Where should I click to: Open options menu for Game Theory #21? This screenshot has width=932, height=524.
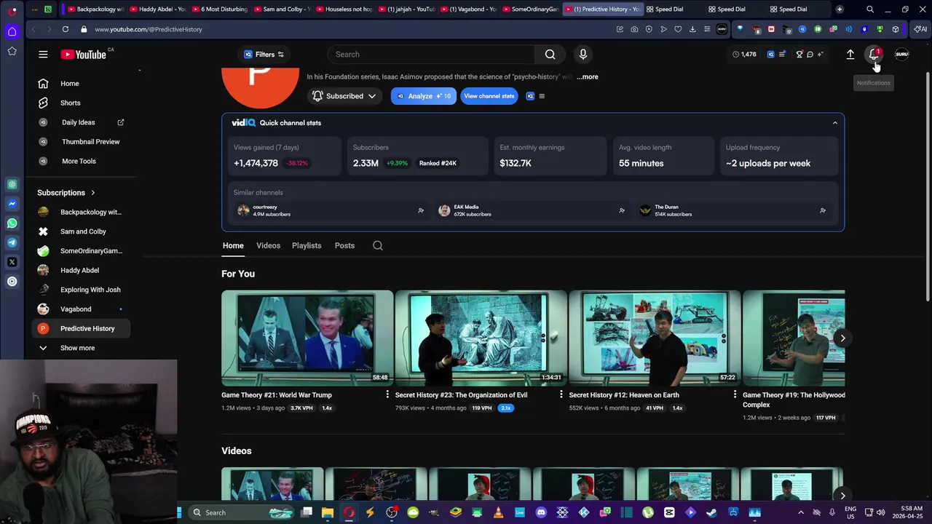point(387,394)
